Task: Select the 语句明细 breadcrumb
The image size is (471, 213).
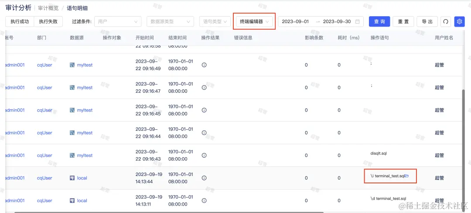Action: click(x=77, y=8)
